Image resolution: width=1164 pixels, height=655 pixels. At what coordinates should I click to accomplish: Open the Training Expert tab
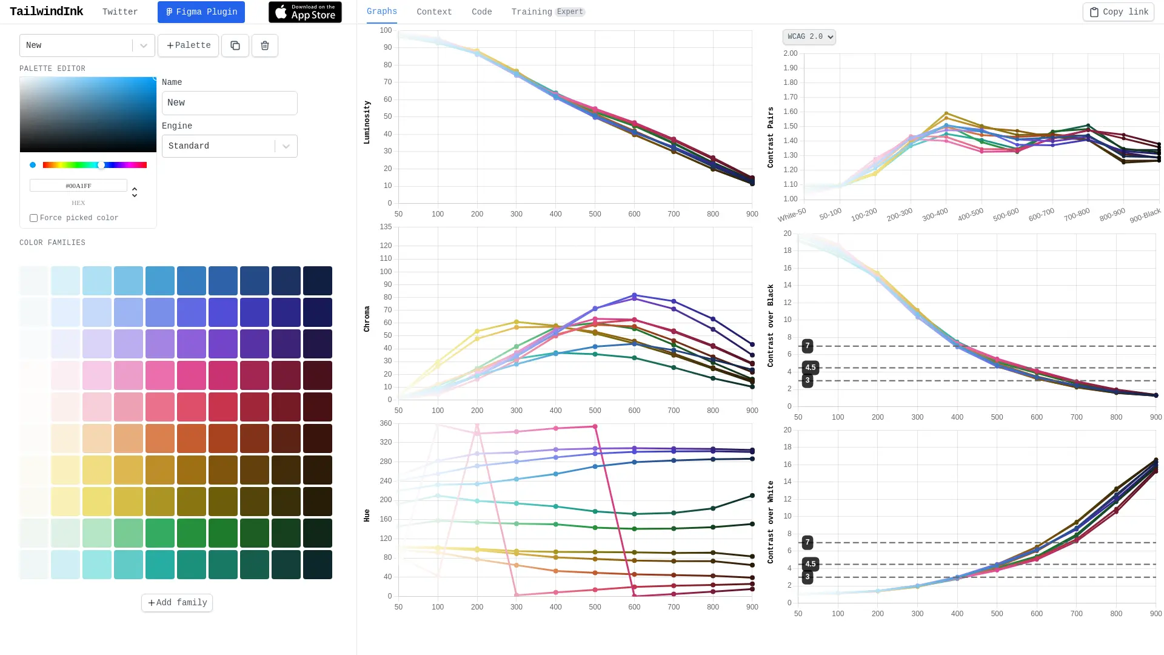click(547, 12)
